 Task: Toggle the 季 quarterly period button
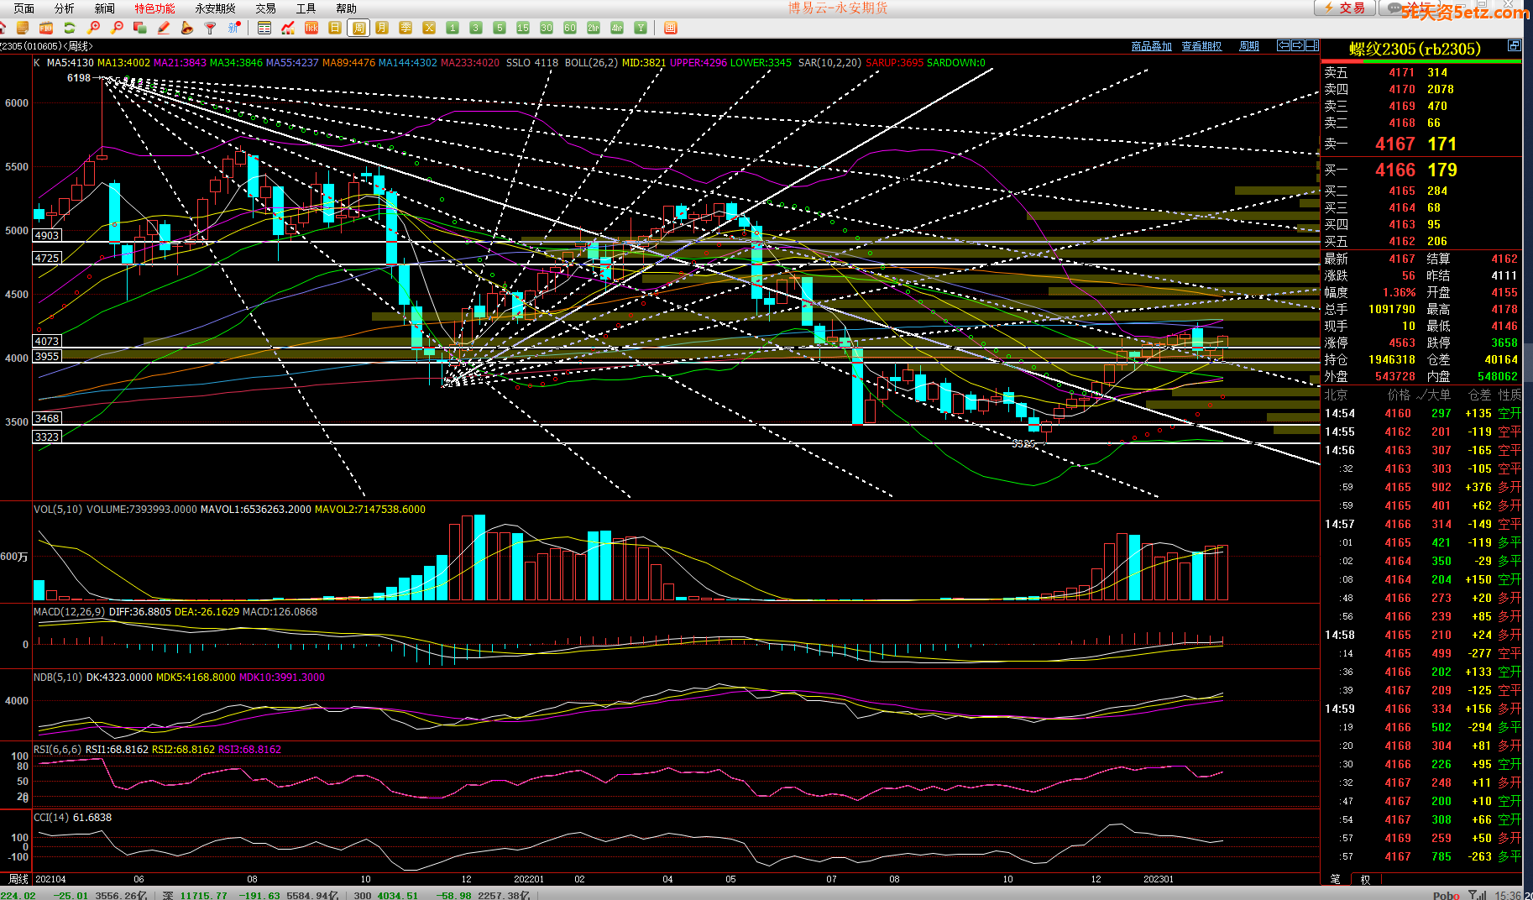click(405, 28)
